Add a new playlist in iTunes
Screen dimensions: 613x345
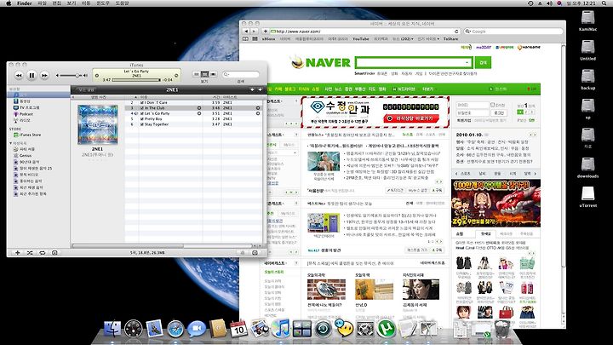coord(17,253)
